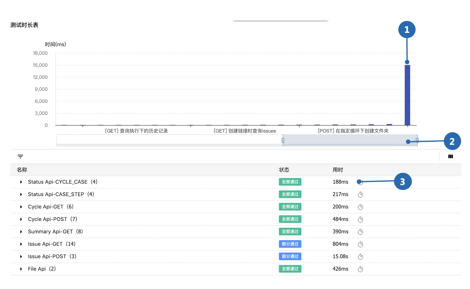The image size is (470, 289).
Task: Click stopwatch icon for File Api
Action: 360,269
